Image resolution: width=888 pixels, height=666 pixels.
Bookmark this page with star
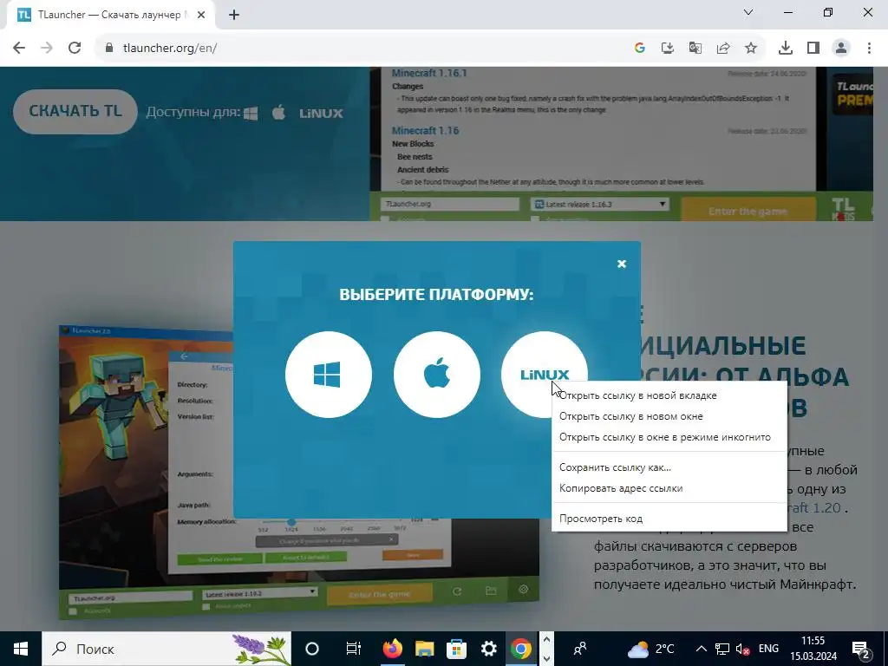(751, 48)
